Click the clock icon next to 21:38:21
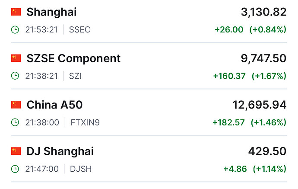Viewport: 298px width, 189px height. [15, 76]
